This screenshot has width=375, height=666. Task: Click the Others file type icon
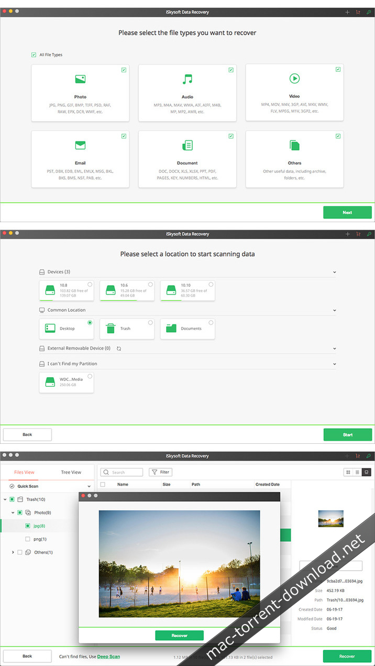pyautogui.click(x=294, y=145)
